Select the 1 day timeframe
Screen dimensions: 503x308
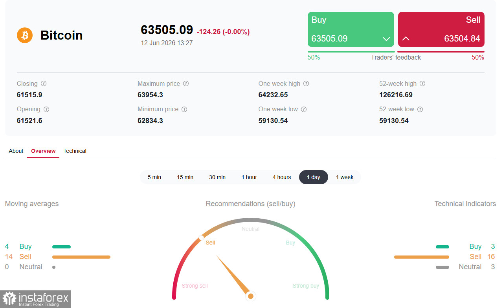[314, 177]
